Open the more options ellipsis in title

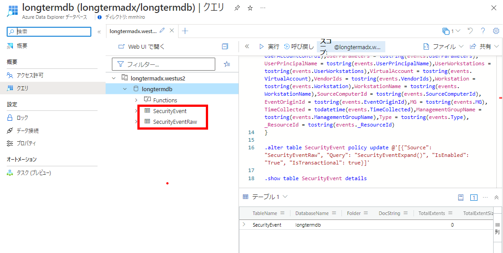click(x=263, y=8)
